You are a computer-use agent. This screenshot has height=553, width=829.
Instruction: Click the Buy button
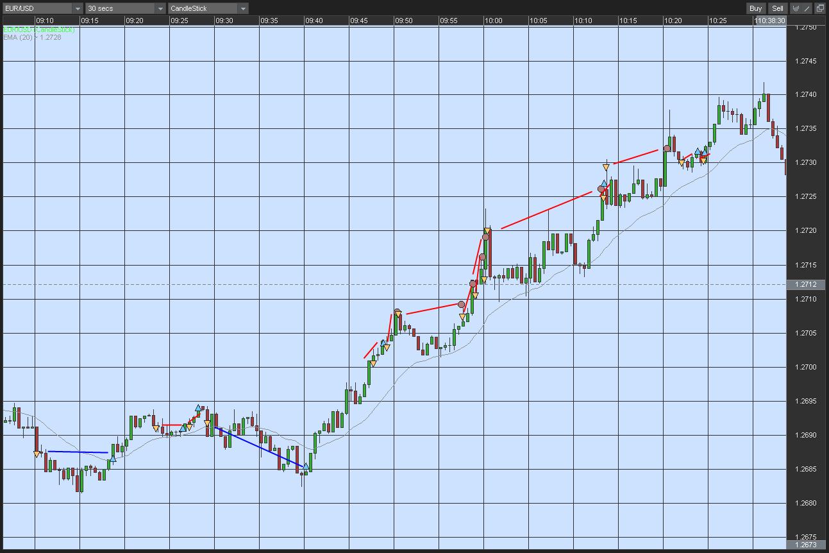[755, 8]
